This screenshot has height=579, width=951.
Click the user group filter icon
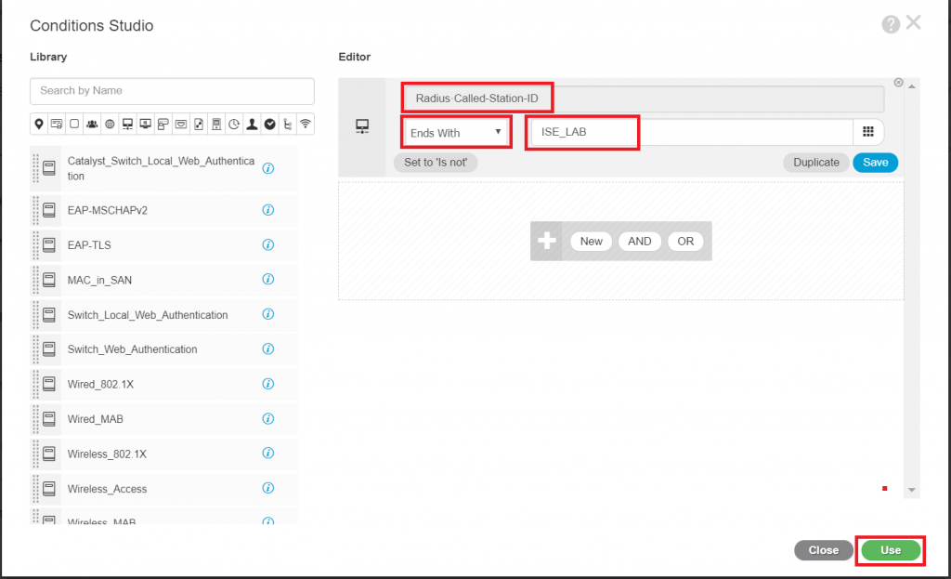pos(92,124)
